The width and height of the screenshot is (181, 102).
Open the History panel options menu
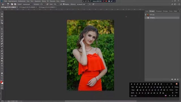point(180,11)
